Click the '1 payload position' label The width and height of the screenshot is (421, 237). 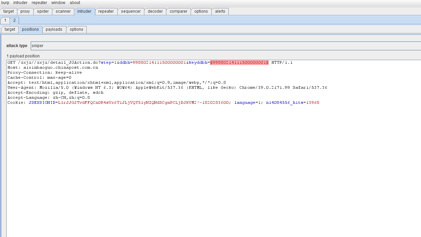point(23,56)
